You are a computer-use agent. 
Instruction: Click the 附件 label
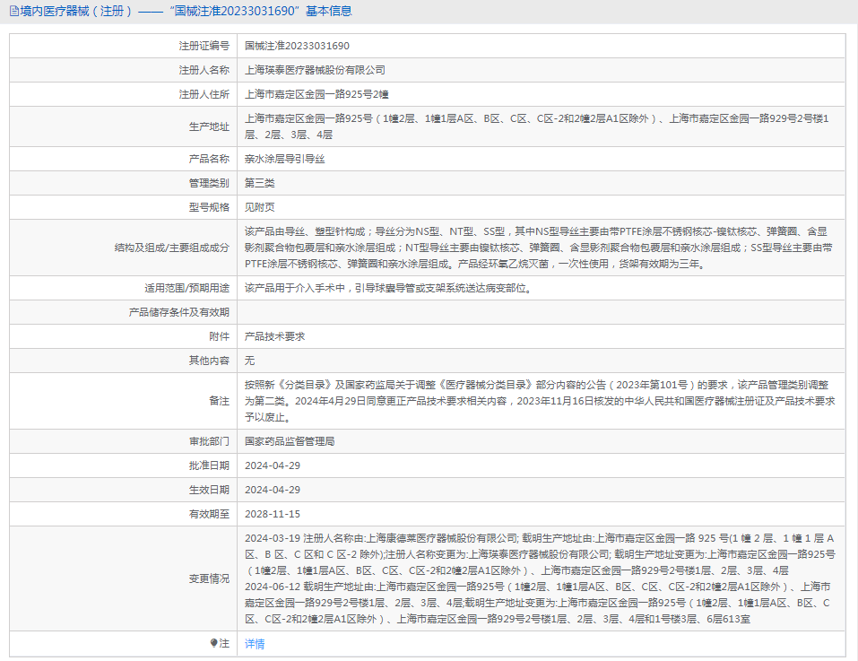[219, 336]
